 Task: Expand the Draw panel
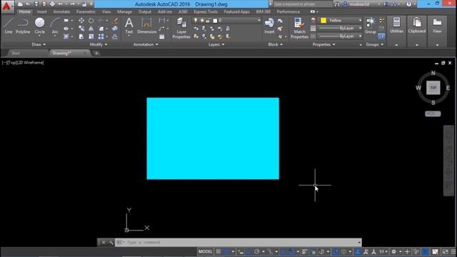coord(39,44)
